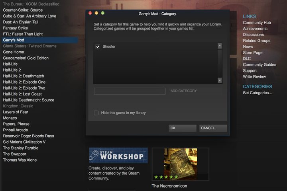287x191 pixels.
Task: Select Half-Life 2: Deathmatch
Action: click(x=24, y=76)
